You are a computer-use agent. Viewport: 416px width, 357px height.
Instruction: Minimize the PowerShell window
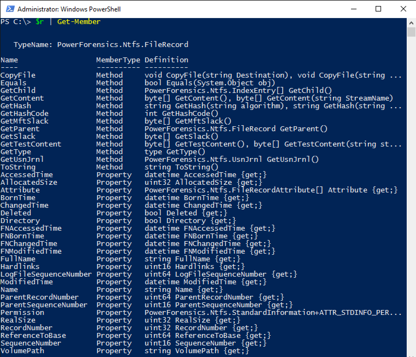coord(354,9)
